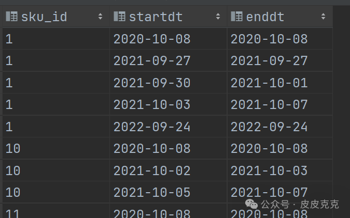
Task: Select enddt cell 2021-10-03
Action: click(280, 170)
